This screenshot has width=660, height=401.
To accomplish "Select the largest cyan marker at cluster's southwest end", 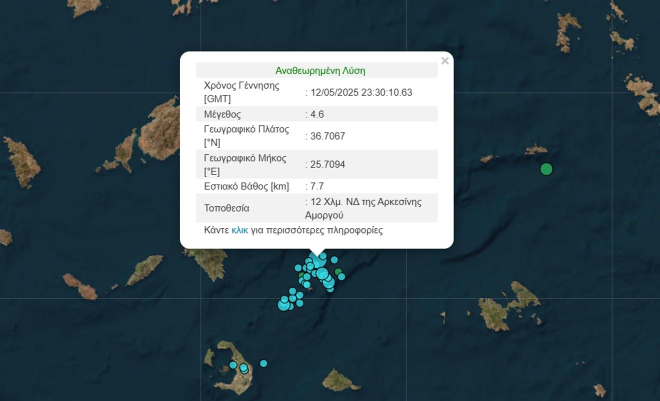I will [x=283, y=304].
